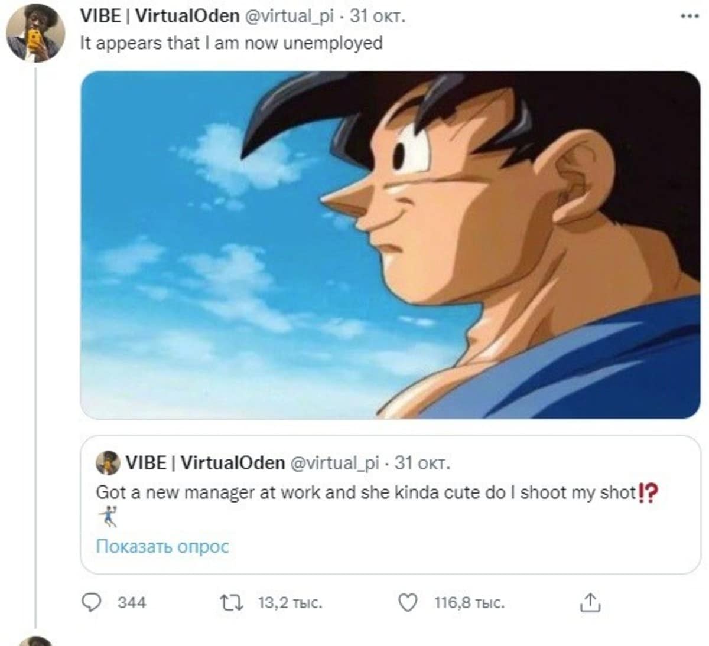Click the 344 replies count
The height and width of the screenshot is (646, 709).
point(132,603)
